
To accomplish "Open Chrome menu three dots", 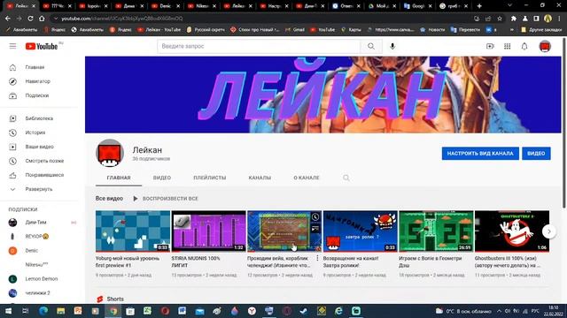I will pos(559,19).
